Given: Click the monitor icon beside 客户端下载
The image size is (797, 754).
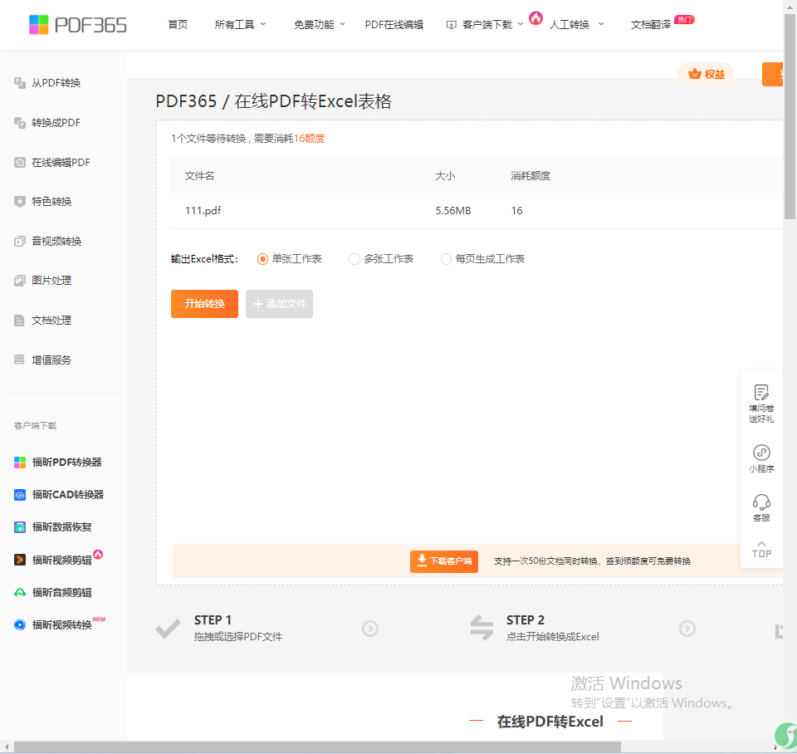Looking at the screenshot, I should tap(451, 25).
